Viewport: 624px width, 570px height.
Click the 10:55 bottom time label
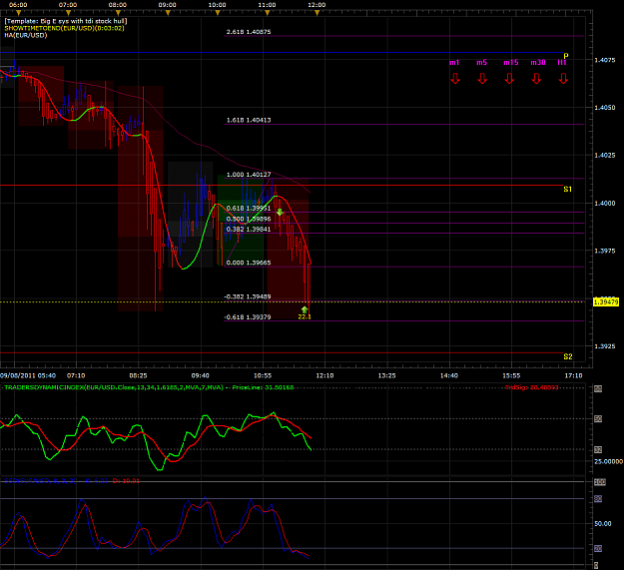pyautogui.click(x=263, y=375)
